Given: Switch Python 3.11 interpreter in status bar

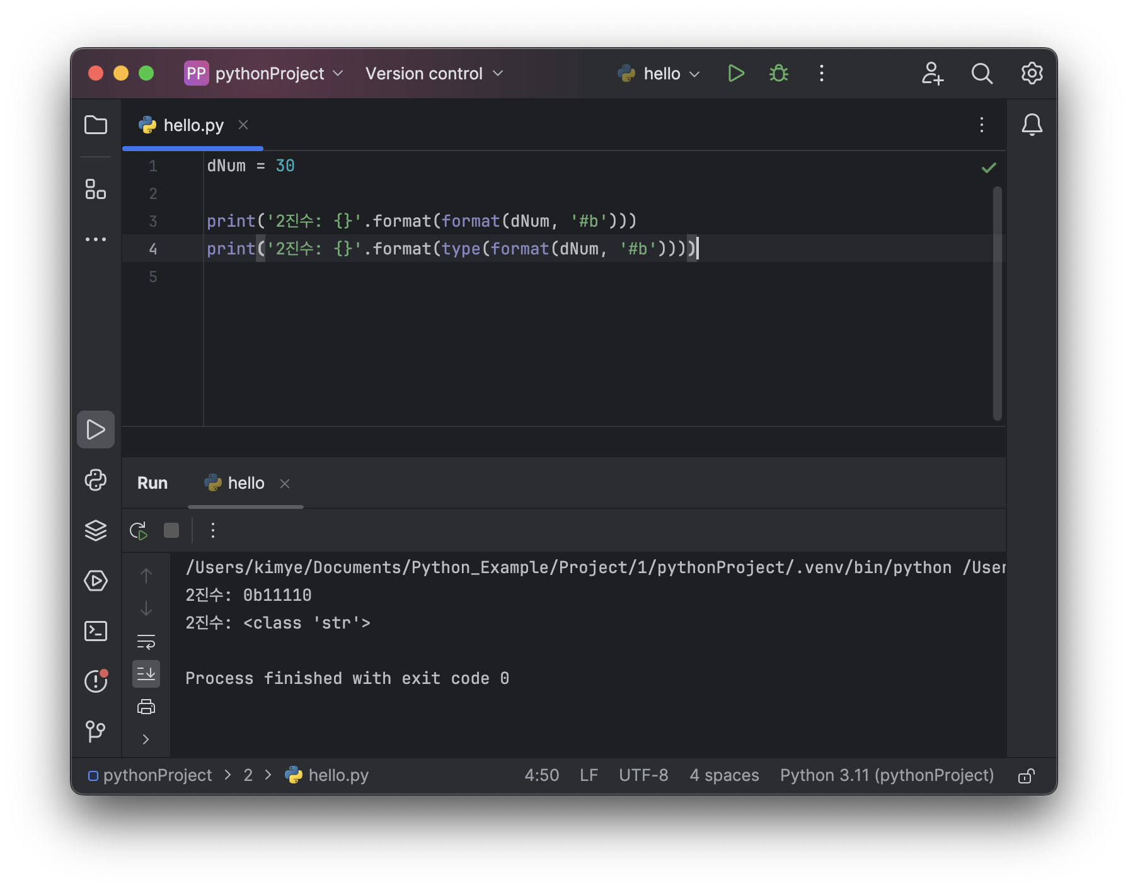Looking at the screenshot, I should pos(887,775).
